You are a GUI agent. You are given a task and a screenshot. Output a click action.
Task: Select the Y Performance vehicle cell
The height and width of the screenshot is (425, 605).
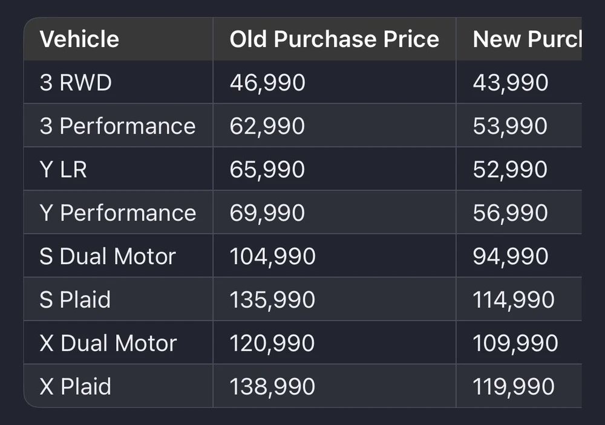tap(117, 213)
